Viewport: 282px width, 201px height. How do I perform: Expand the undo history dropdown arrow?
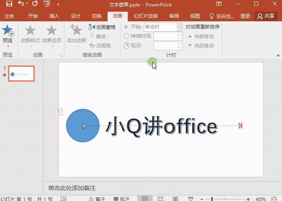[x=27, y=3]
